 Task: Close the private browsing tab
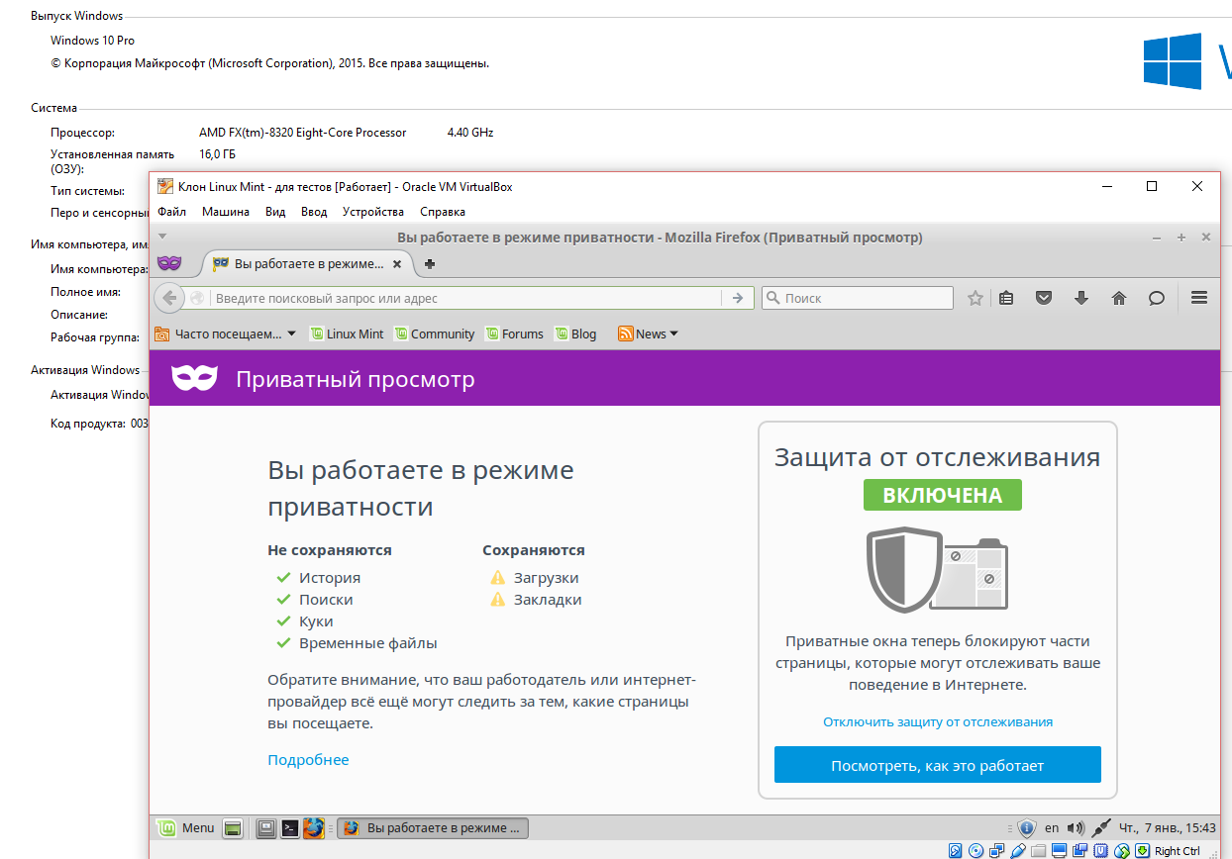[x=397, y=264]
